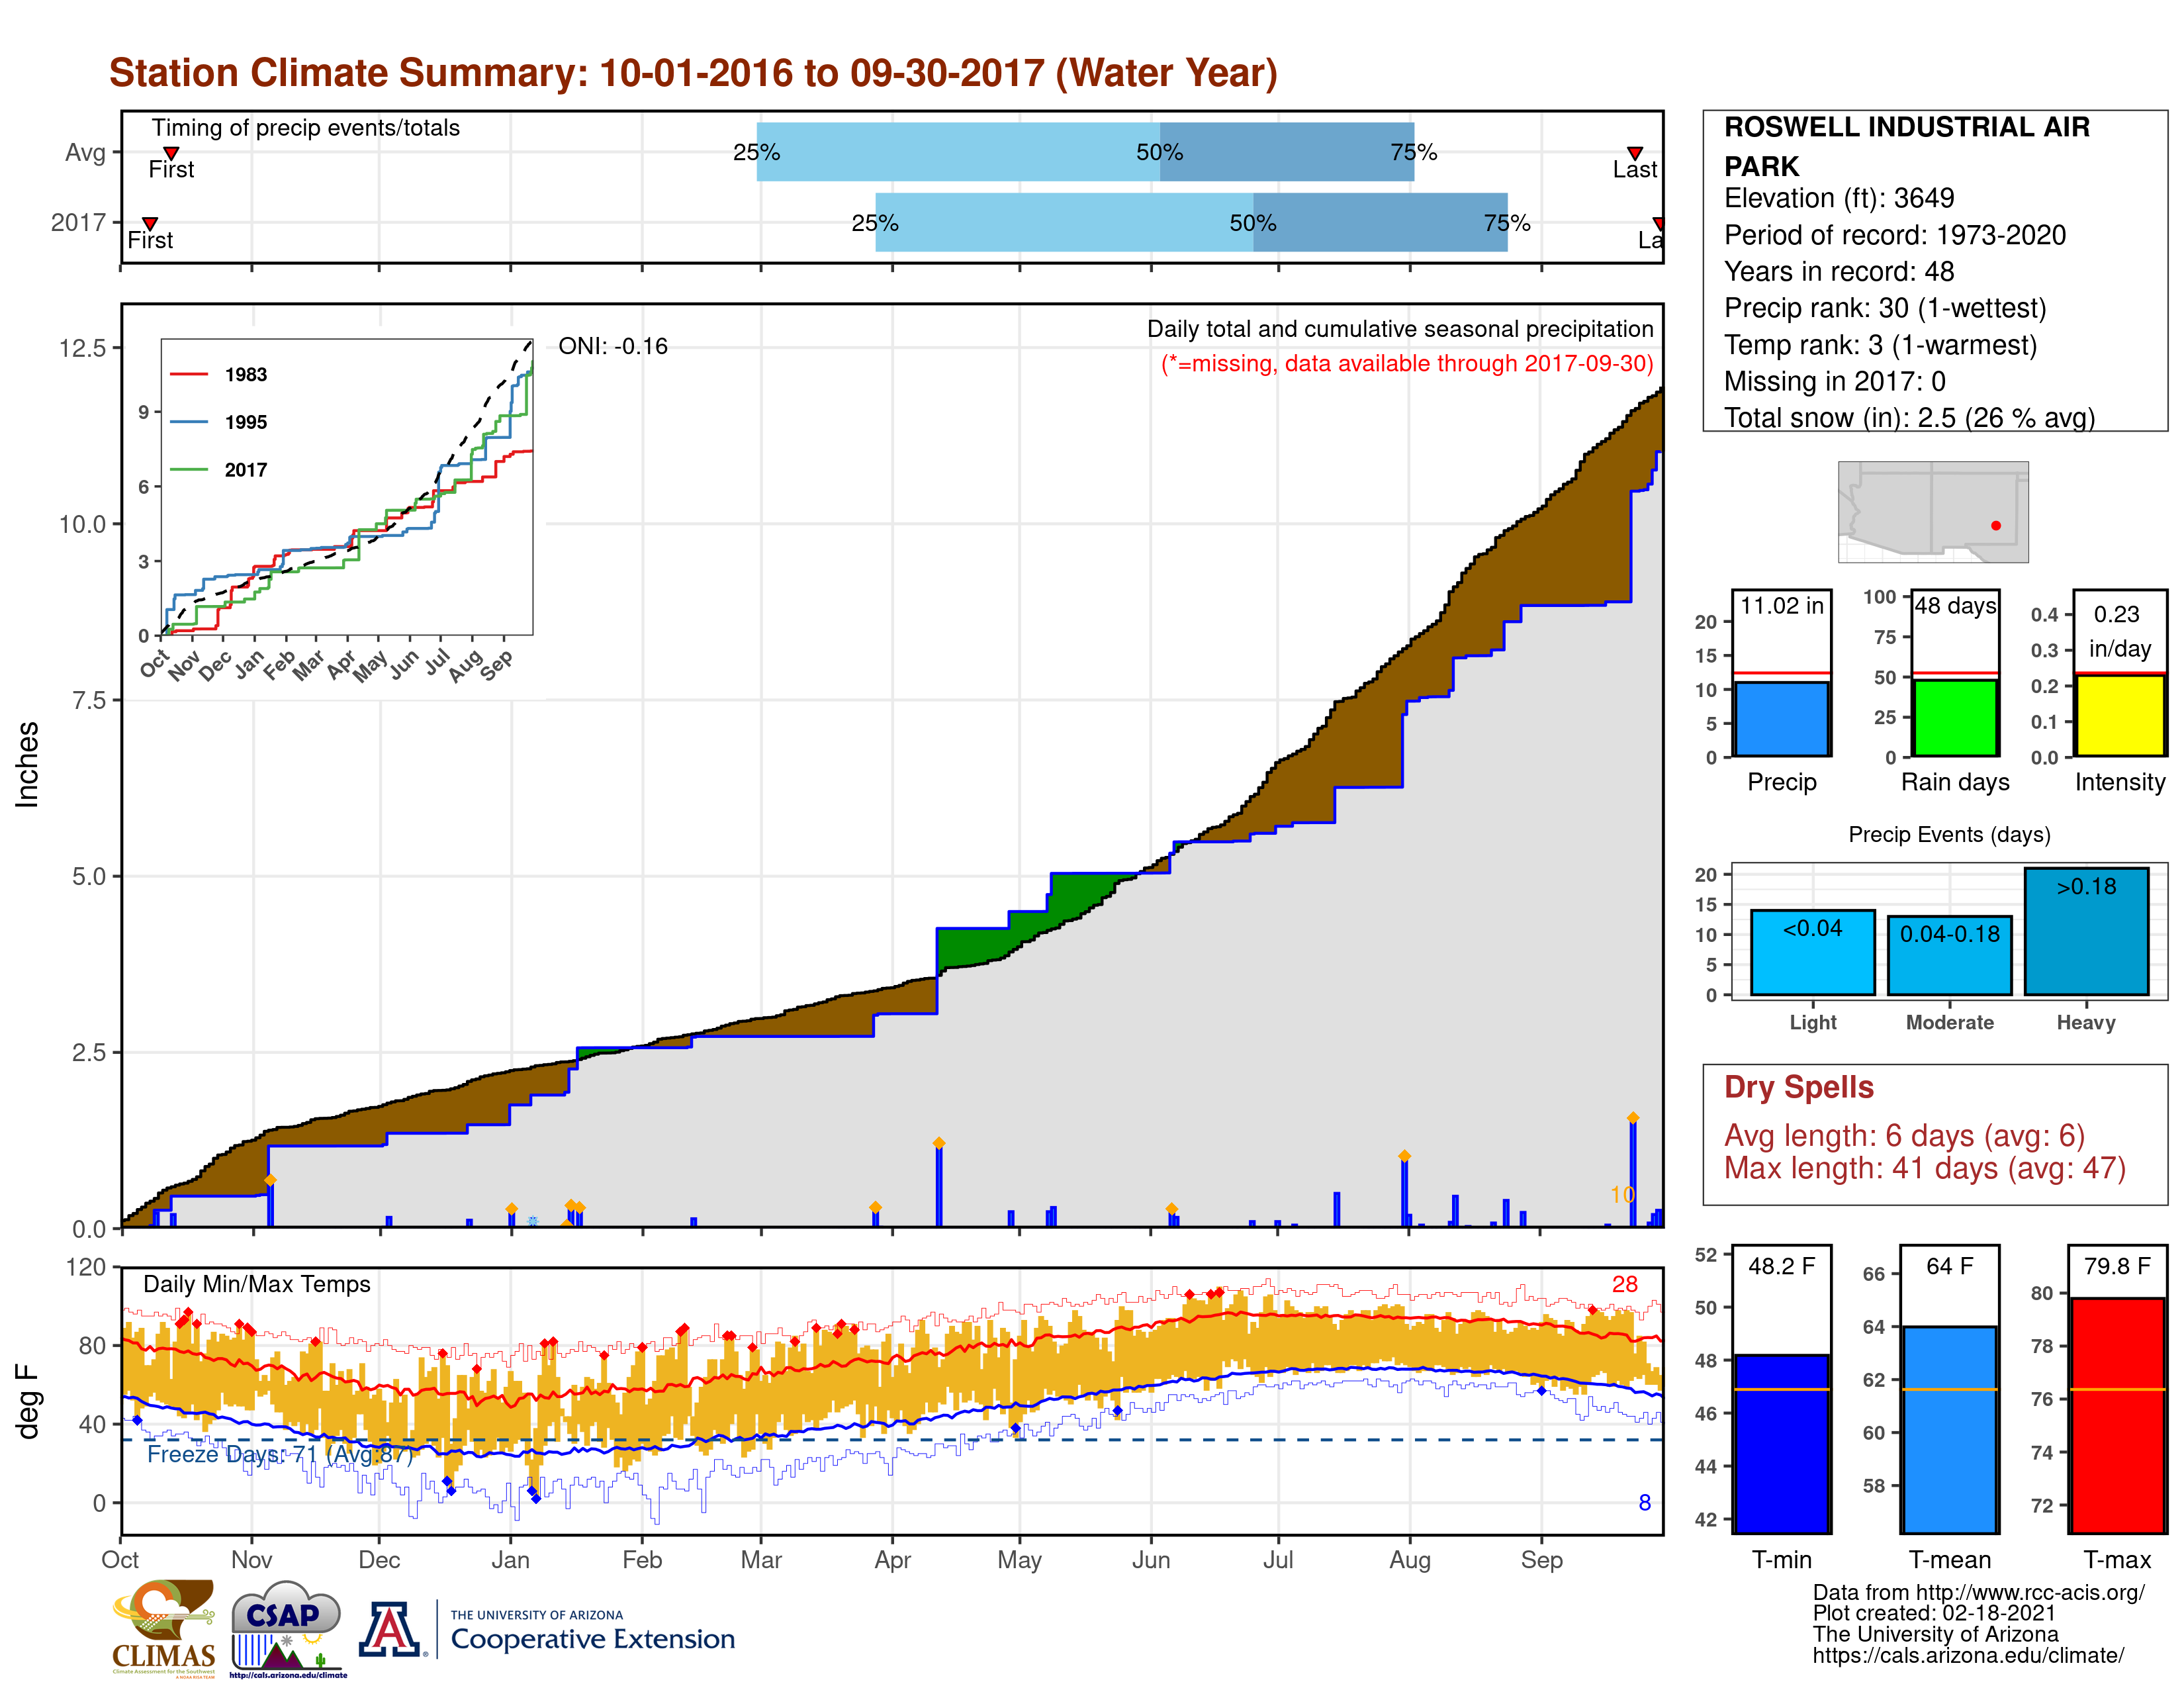Screen dimensions: 2184x1688
Task: Click 'Precip rank: 30 (1-wettest)' text
Action: tap(1885, 308)
